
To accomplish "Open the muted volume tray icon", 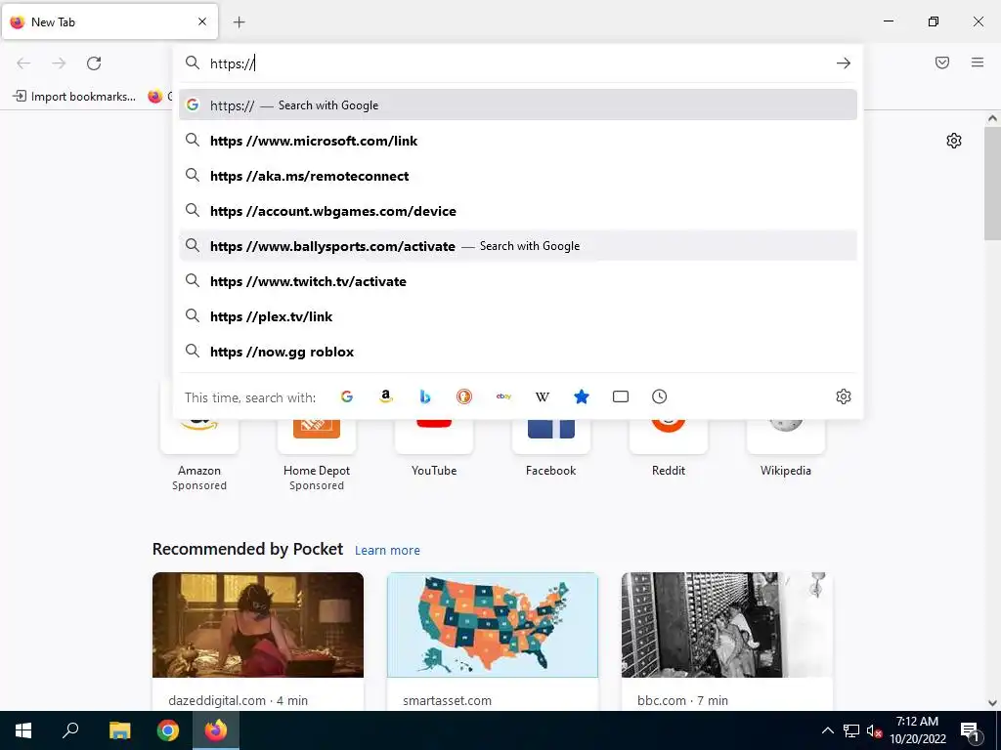I will pyautogui.click(x=875, y=730).
